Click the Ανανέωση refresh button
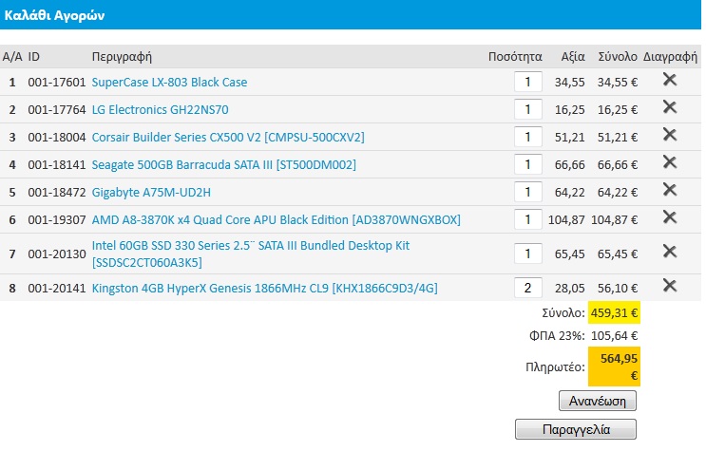 coord(598,401)
